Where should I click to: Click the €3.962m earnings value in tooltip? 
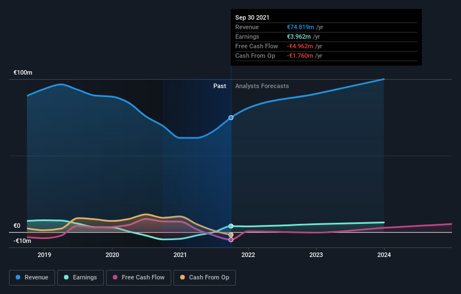pyautogui.click(x=299, y=36)
